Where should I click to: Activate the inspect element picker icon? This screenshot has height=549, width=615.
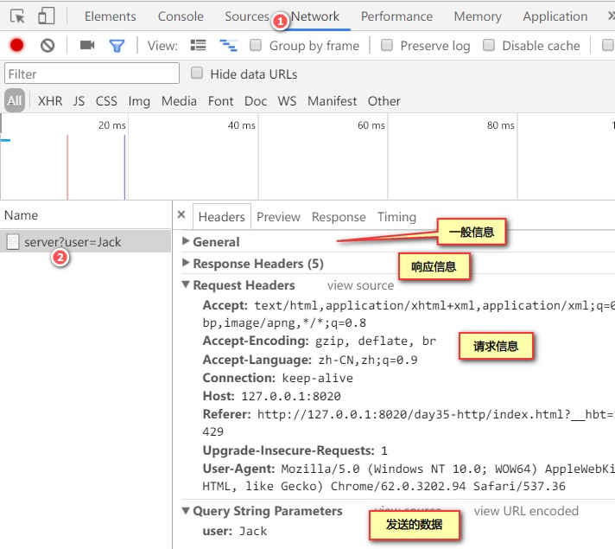click(17, 16)
